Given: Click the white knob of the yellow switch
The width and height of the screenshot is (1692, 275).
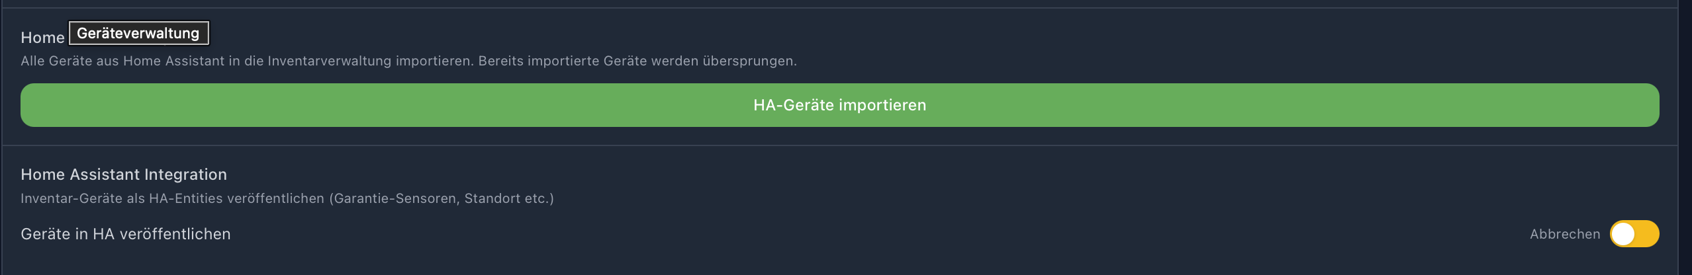Looking at the screenshot, I should tap(1622, 234).
